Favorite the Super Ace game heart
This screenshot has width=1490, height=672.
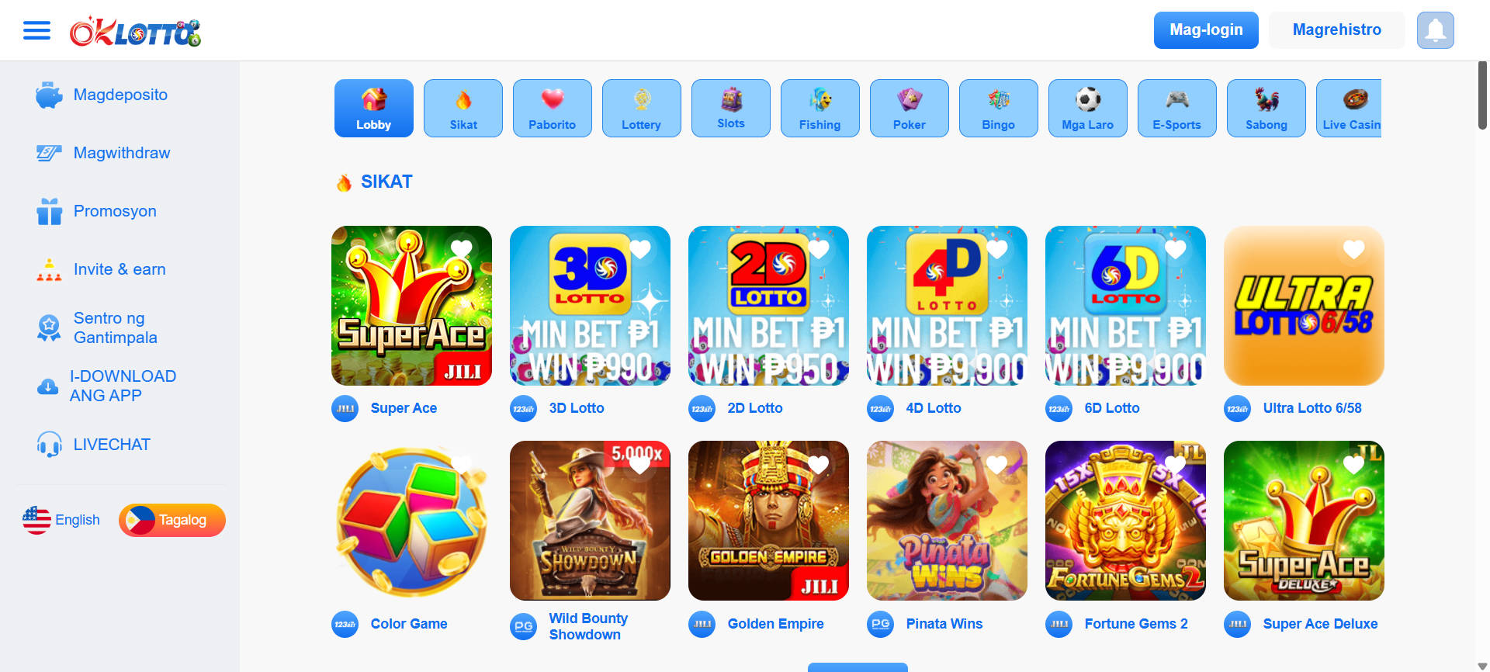click(x=462, y=248)
